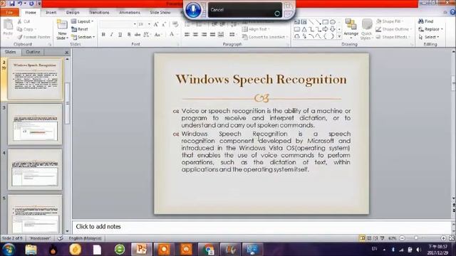Open the Chrome taskbar icon
This screenshot has height=256, width=456.
(x=208, y=250)
